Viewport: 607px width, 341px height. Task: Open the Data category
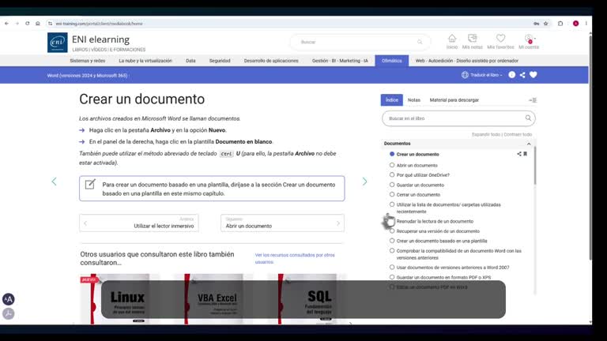click(190, 61)
